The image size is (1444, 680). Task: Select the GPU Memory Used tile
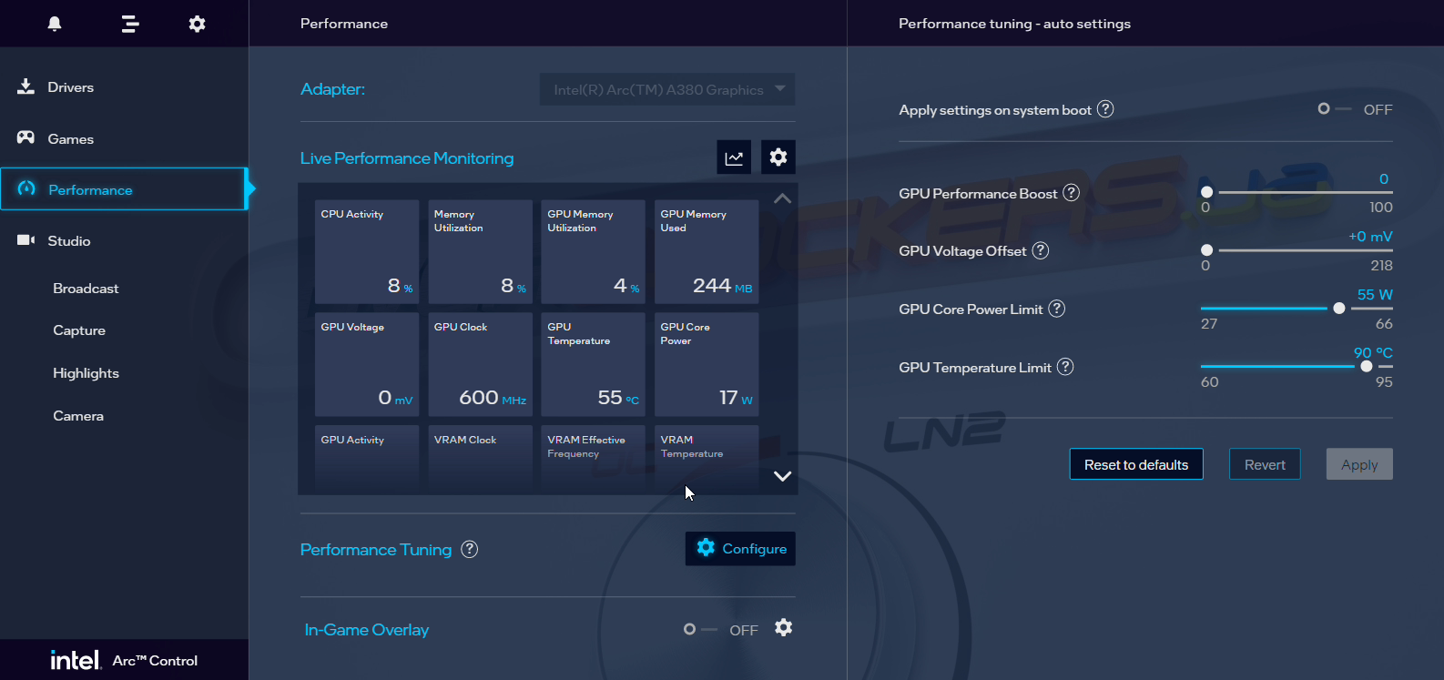tap(707, 252)
